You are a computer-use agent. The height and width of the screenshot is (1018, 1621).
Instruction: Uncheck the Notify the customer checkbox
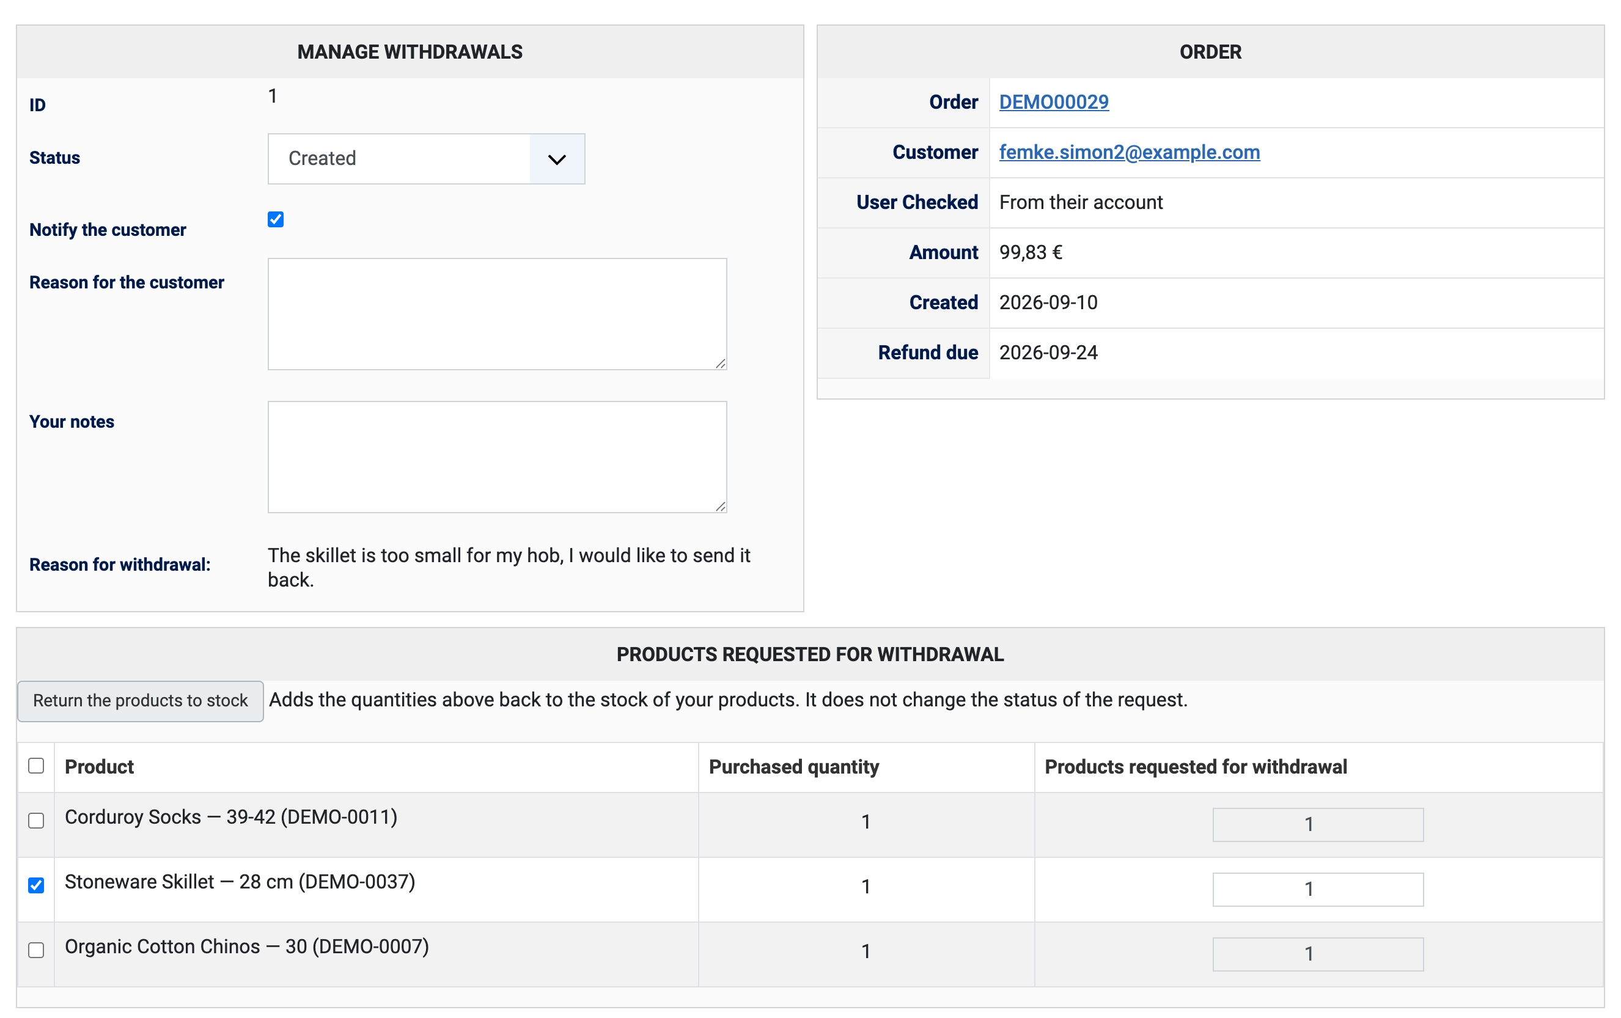pos(275,219)
